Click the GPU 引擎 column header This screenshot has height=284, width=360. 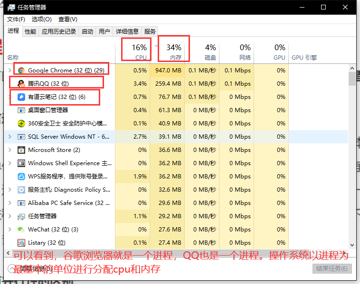click(x=304, y=58)
